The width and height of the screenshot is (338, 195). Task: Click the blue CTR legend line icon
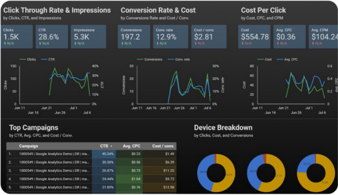(x=43, y=59)
